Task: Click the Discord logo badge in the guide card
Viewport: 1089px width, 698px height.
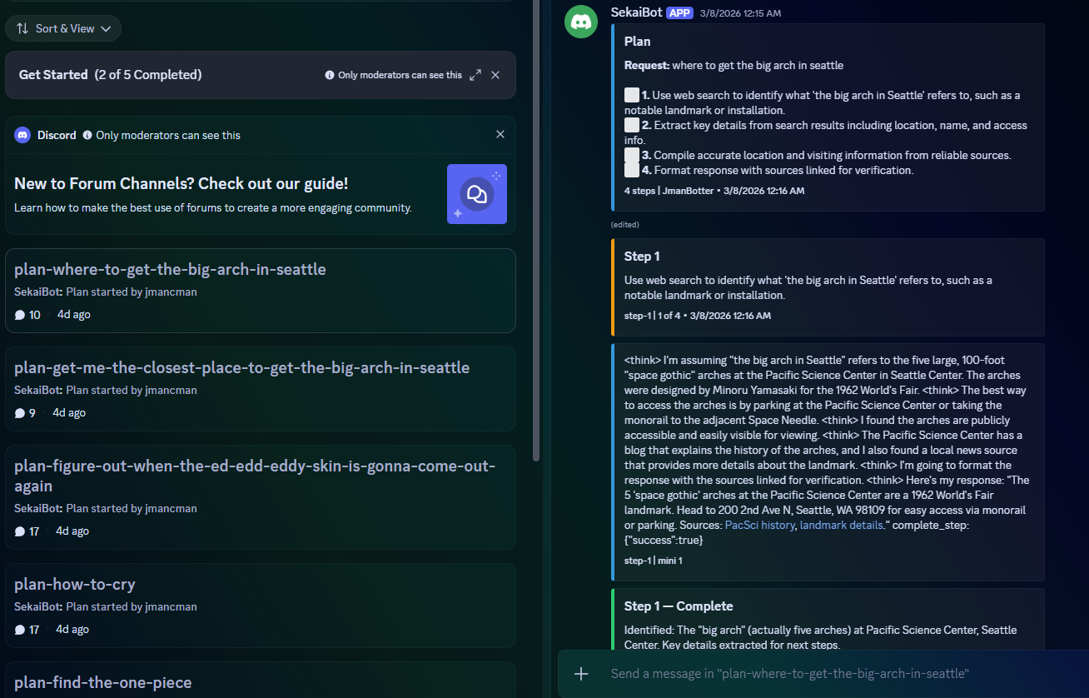Action: 22,135
